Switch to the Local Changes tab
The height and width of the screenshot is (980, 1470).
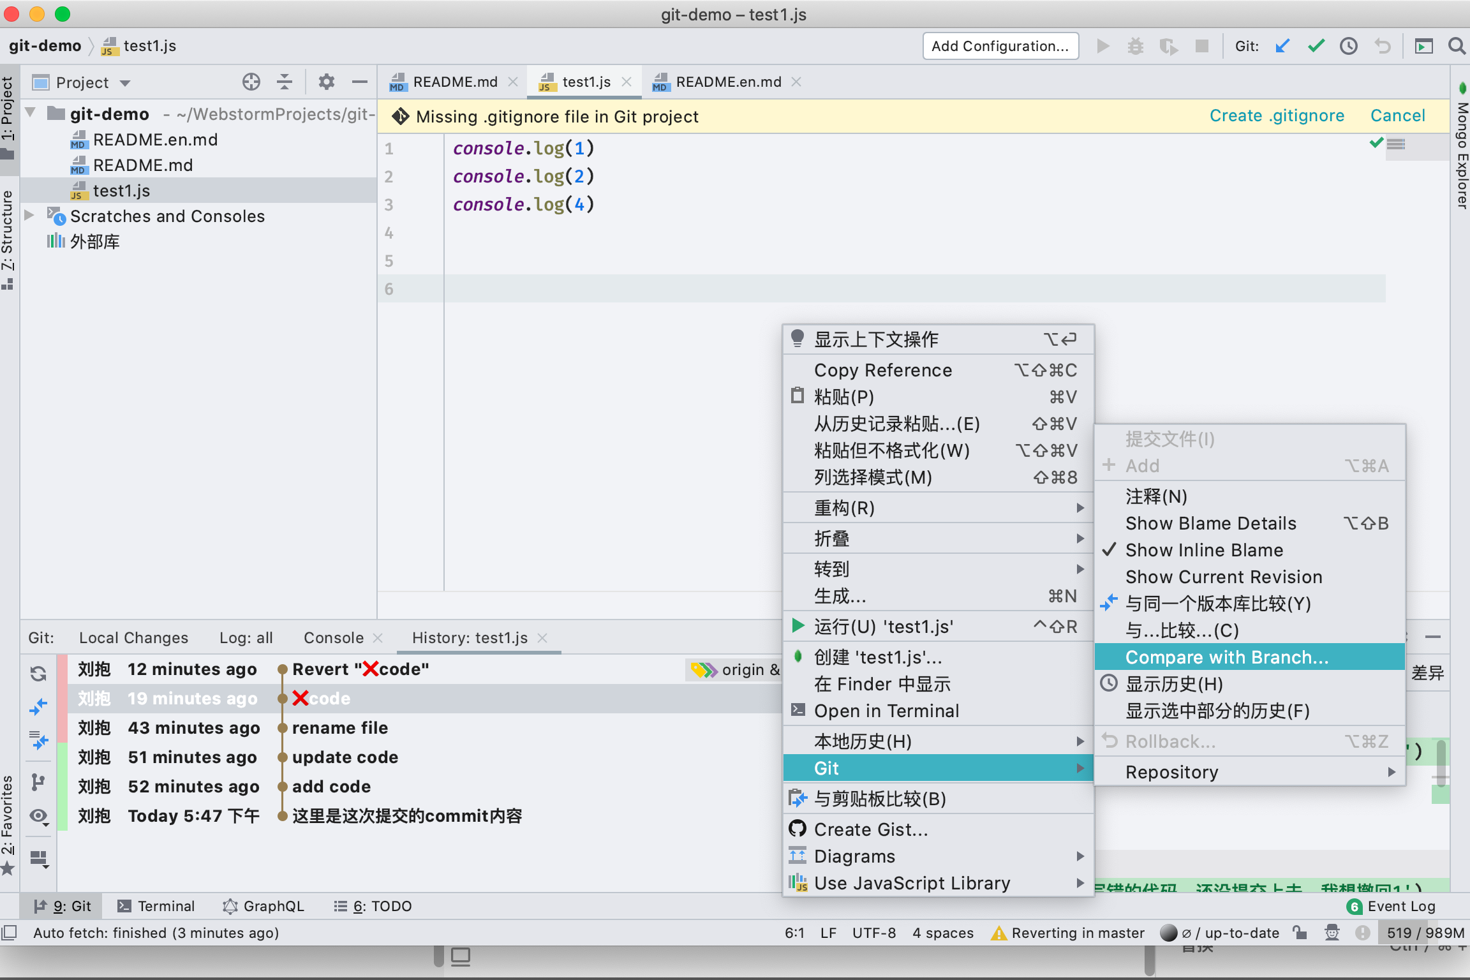pyautogui.click(x=133, y=638)
